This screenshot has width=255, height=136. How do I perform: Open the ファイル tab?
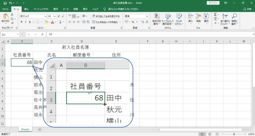click(5, 9)
